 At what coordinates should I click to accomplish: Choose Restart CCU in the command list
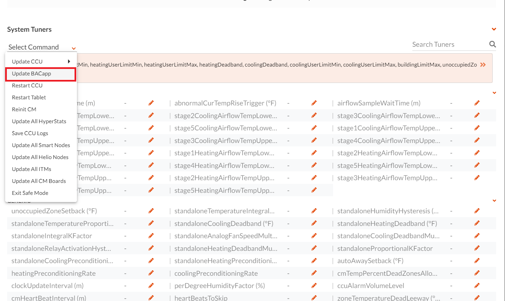[27, 86]
